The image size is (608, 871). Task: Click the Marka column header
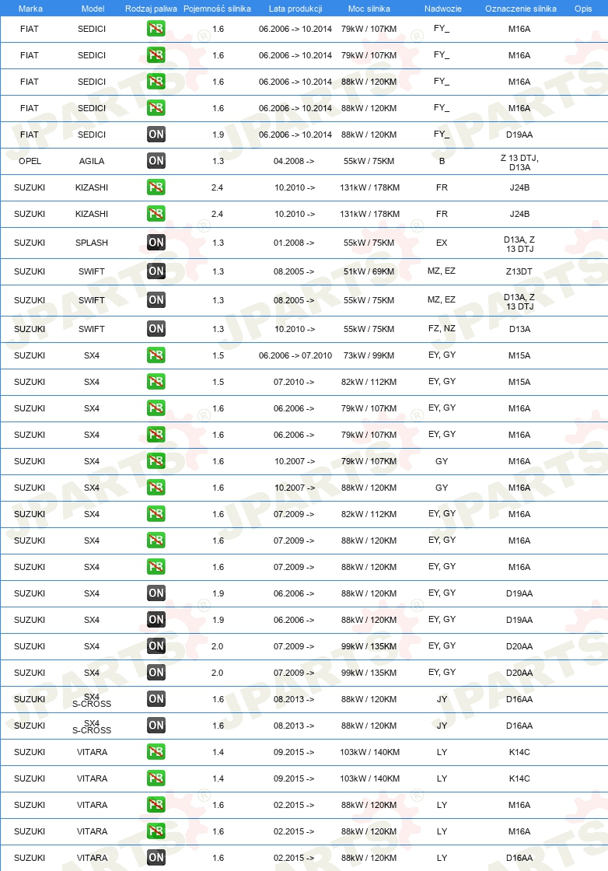coord(30,9)
